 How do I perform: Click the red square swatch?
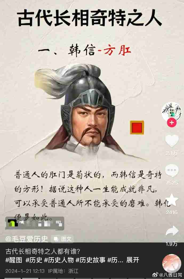137,127
